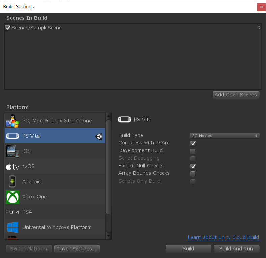Click the Windows logo for Universal Windows Platform
Image resolution: width=266 pixels, height=258 pixels.
click(13, 227)
